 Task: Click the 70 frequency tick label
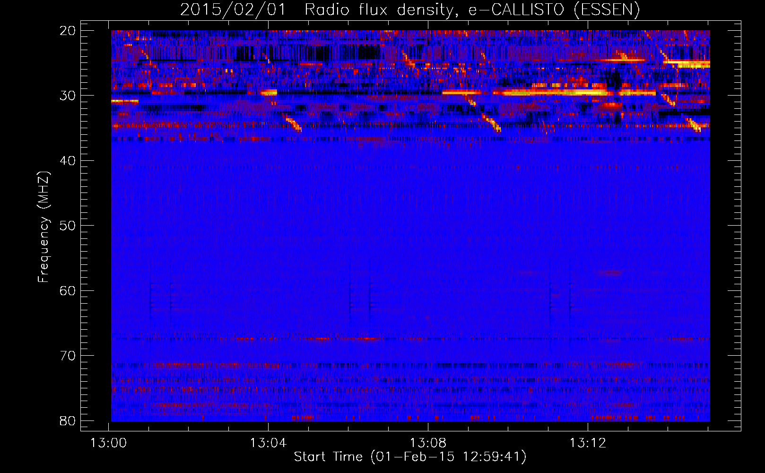[x=68, y=356]
